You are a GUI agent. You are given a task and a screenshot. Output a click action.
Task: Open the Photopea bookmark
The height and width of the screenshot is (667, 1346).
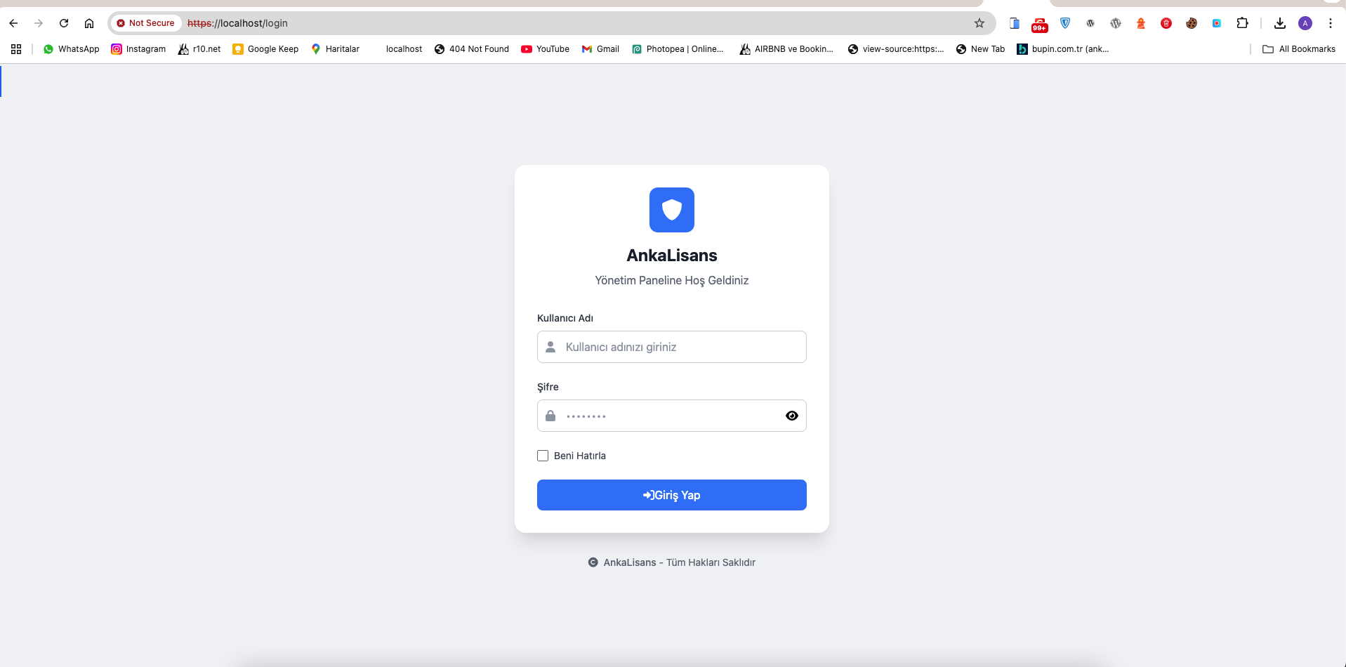[x=678, y=49]
